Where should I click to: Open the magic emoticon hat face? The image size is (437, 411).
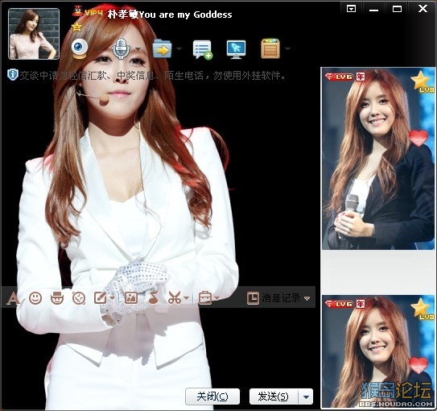click(57, 298)
